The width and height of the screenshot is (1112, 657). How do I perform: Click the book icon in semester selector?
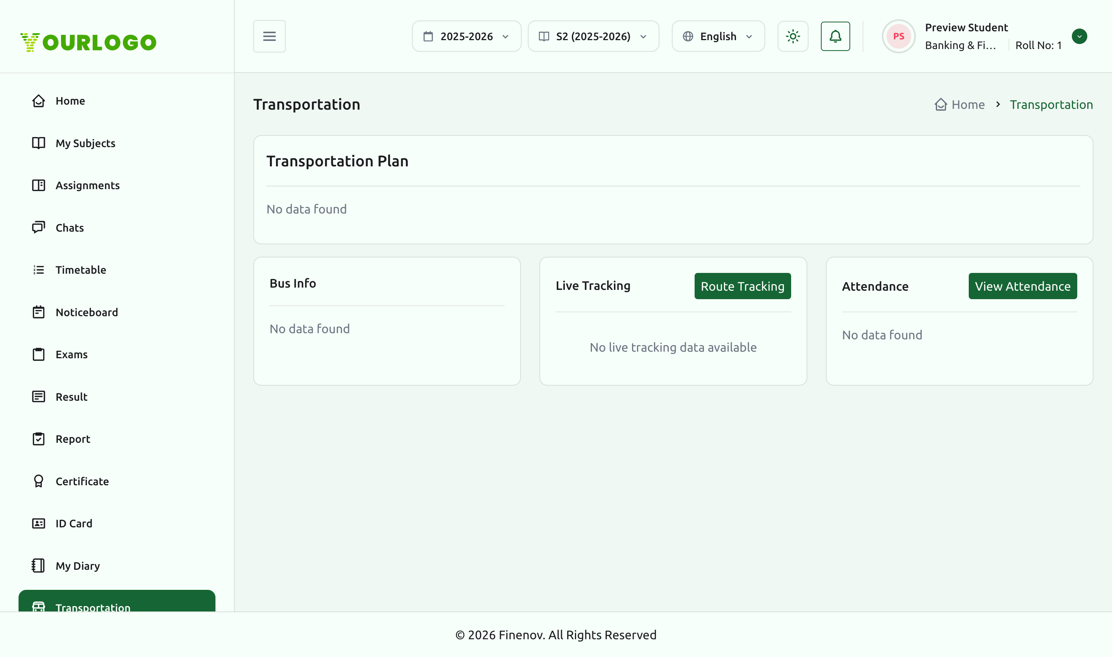544,36
